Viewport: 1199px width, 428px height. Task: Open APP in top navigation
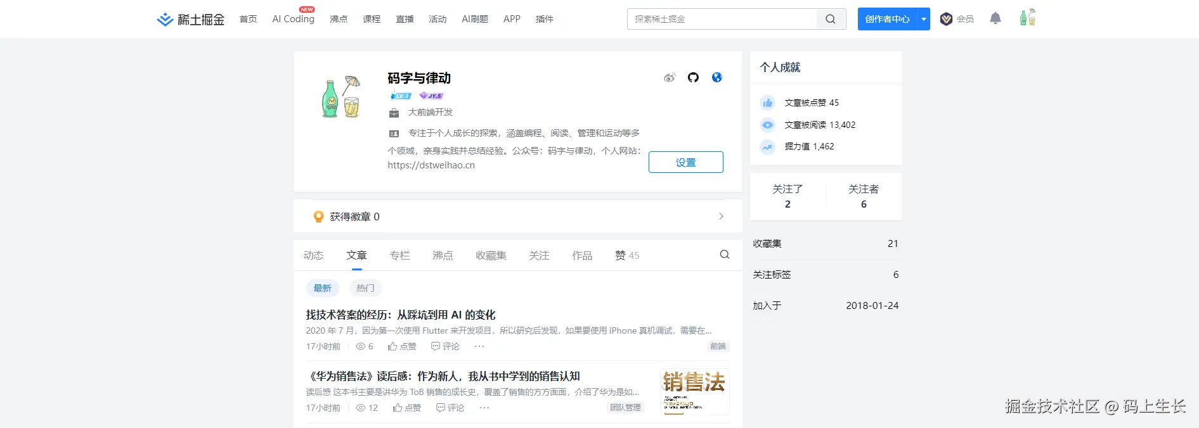click(512, 19)
